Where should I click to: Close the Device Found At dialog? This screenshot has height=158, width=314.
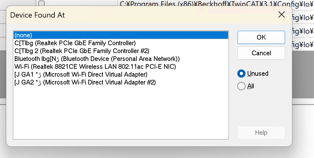[282, 14]
